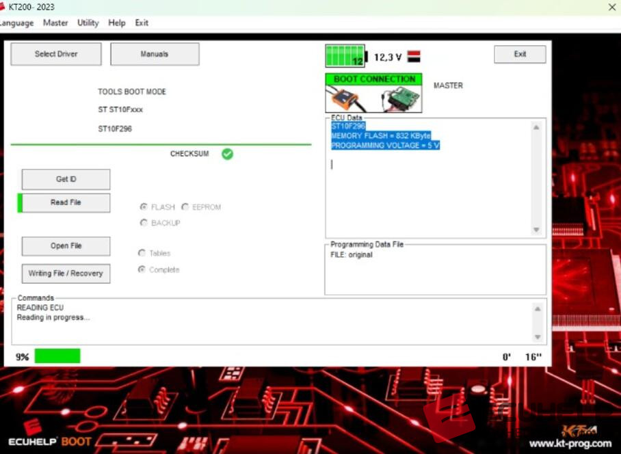Click the 'MEMORY FLASH = 832 KByte' line
This screenshot has width=621, height=454.
pos(381,136)
